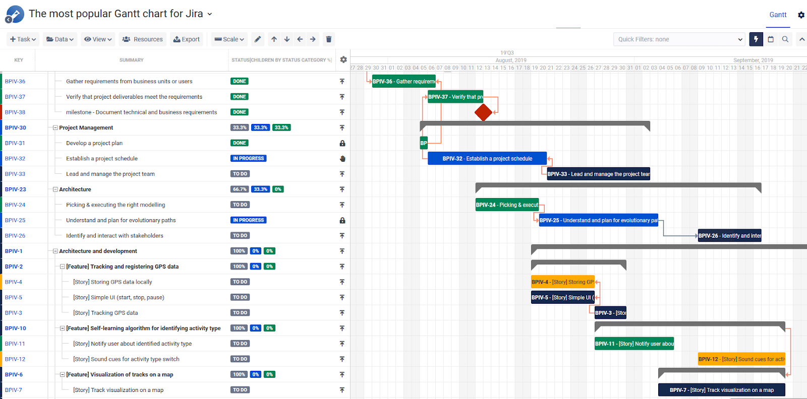Viewport: 807px width, 399px height.
Task: Click the Export button
Action: pyautogui.click(x=187, y=39)
